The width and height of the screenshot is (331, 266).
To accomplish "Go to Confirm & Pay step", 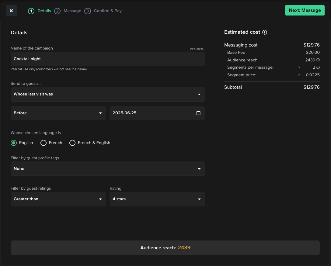I will click(107, 11).
